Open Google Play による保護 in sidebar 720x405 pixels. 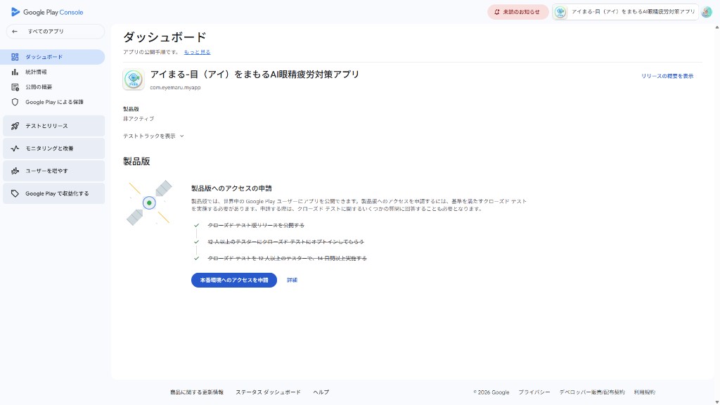coord(52,102)
